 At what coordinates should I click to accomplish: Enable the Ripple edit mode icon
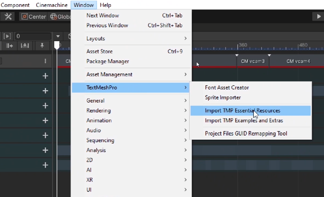pyautogui.click(x=9, y=45)
